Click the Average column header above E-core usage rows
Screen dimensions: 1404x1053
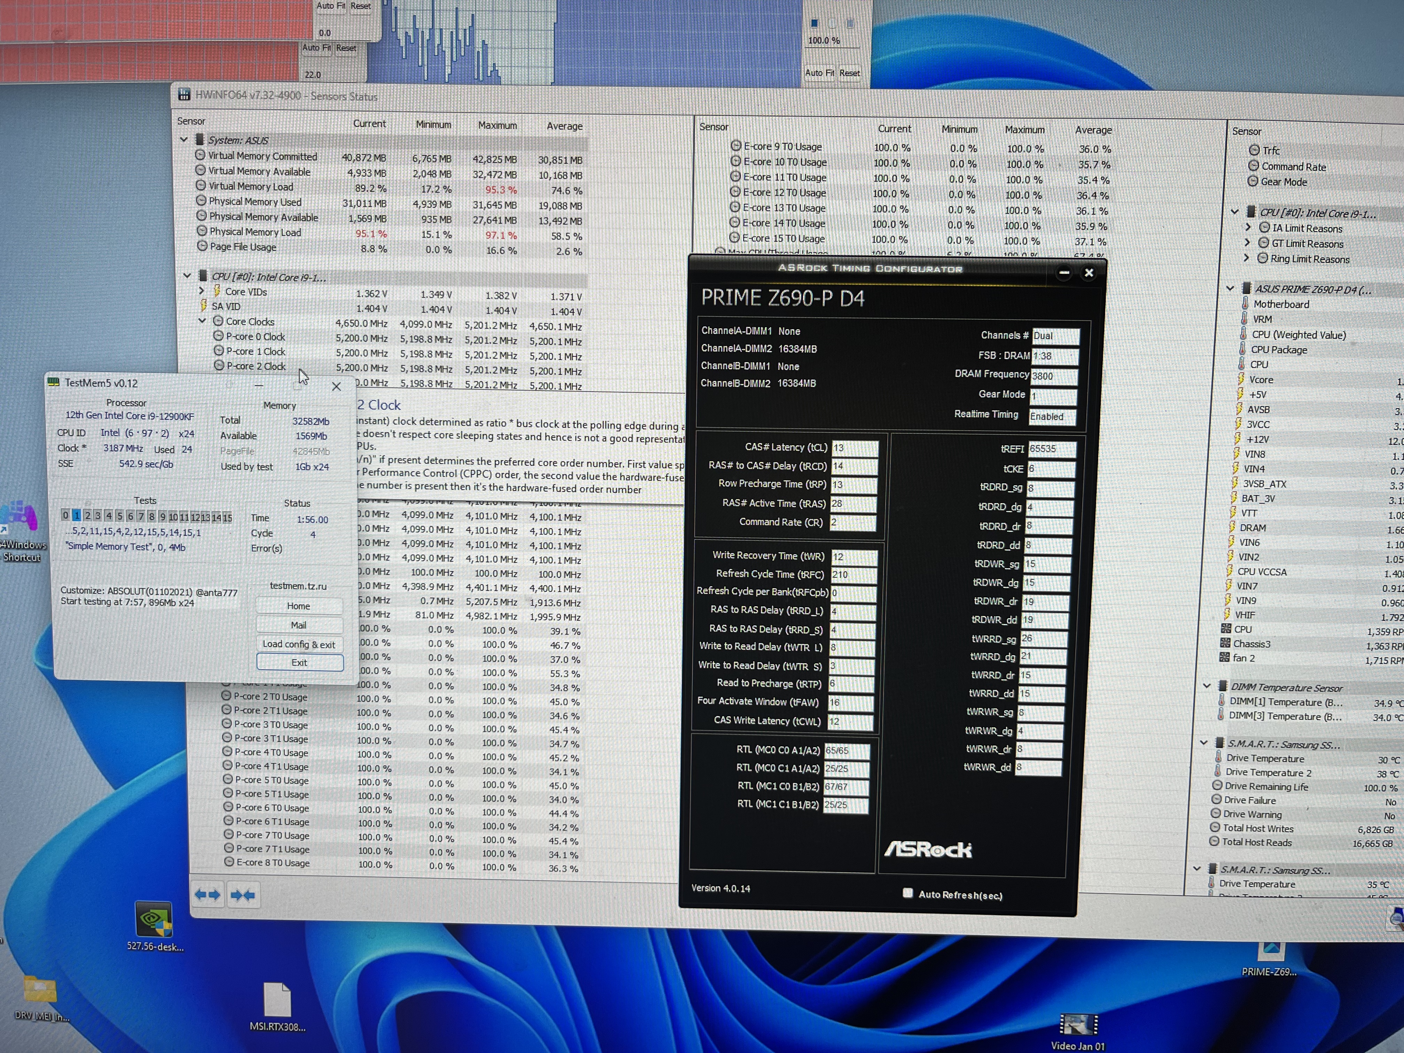[x=1093, y=130]
